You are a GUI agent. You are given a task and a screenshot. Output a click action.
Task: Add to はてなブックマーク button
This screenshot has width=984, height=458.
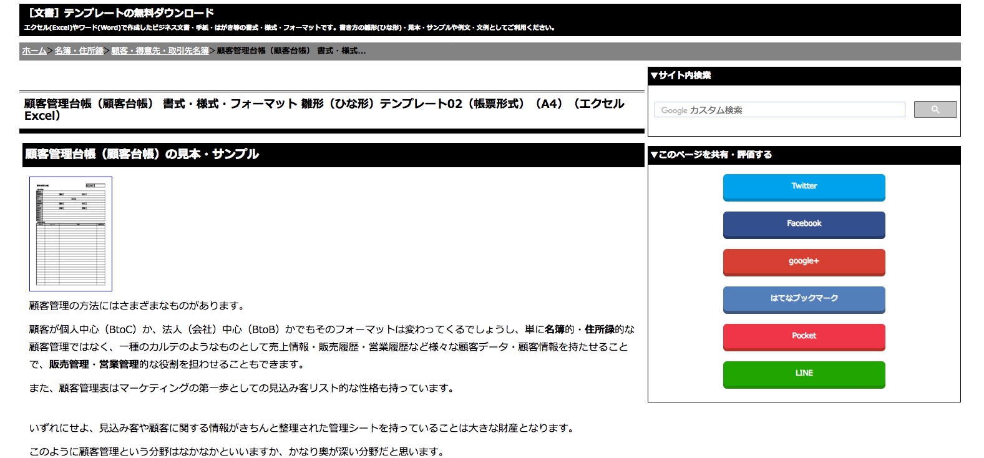[x=804, y=300]
